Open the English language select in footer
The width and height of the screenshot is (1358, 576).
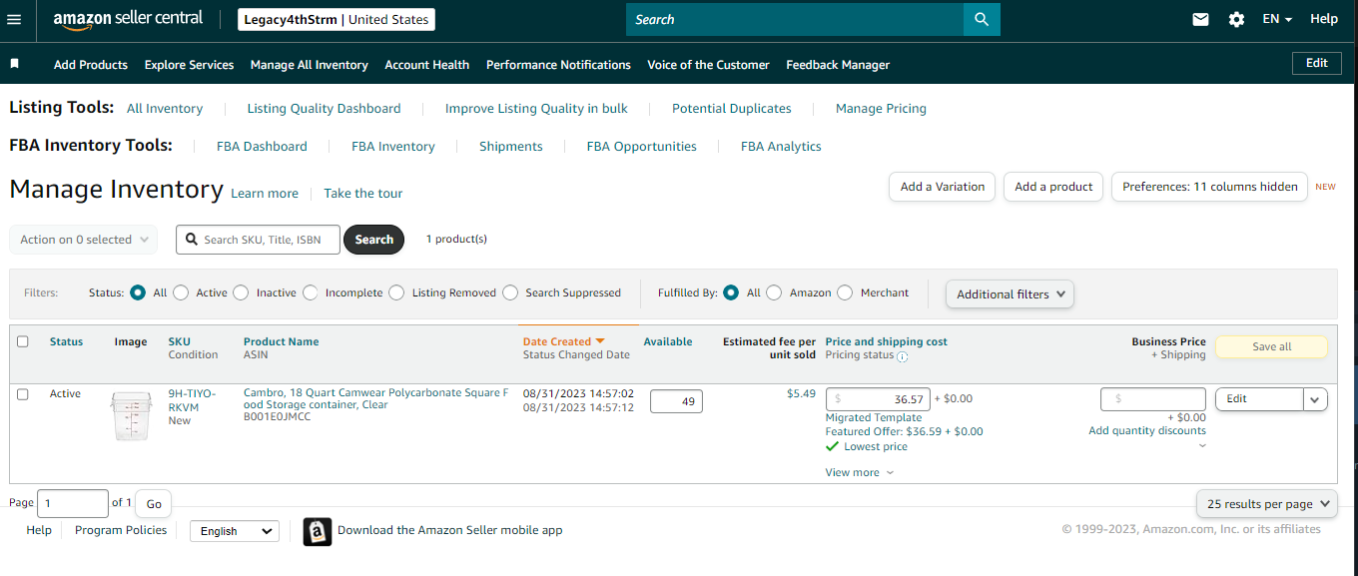point(234,531)
